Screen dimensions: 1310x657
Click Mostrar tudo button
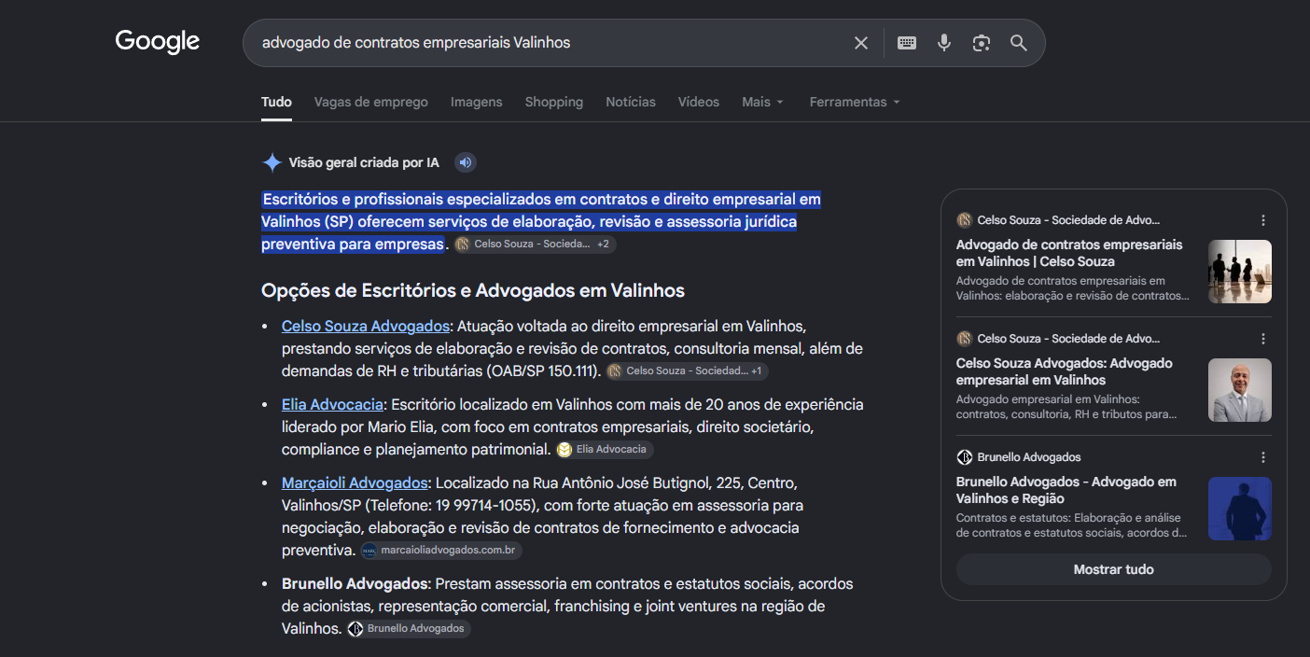pyautogui.click(x=1114, y=569)
